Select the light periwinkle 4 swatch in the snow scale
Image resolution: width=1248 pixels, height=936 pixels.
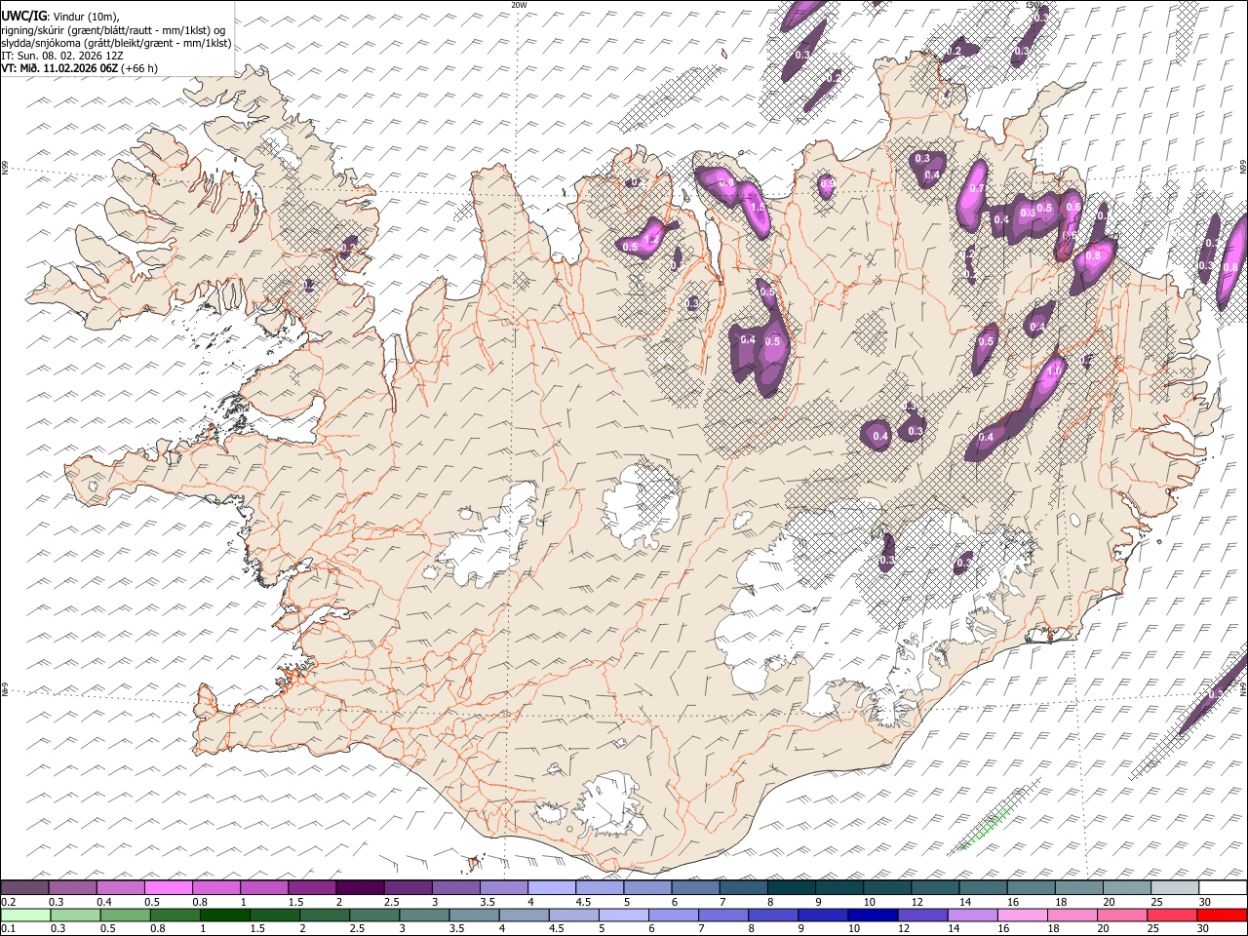pyautogui.click(x=551, y=888)
